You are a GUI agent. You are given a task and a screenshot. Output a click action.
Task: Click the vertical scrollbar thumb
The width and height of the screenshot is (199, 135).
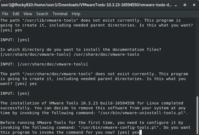coord(197,115)
